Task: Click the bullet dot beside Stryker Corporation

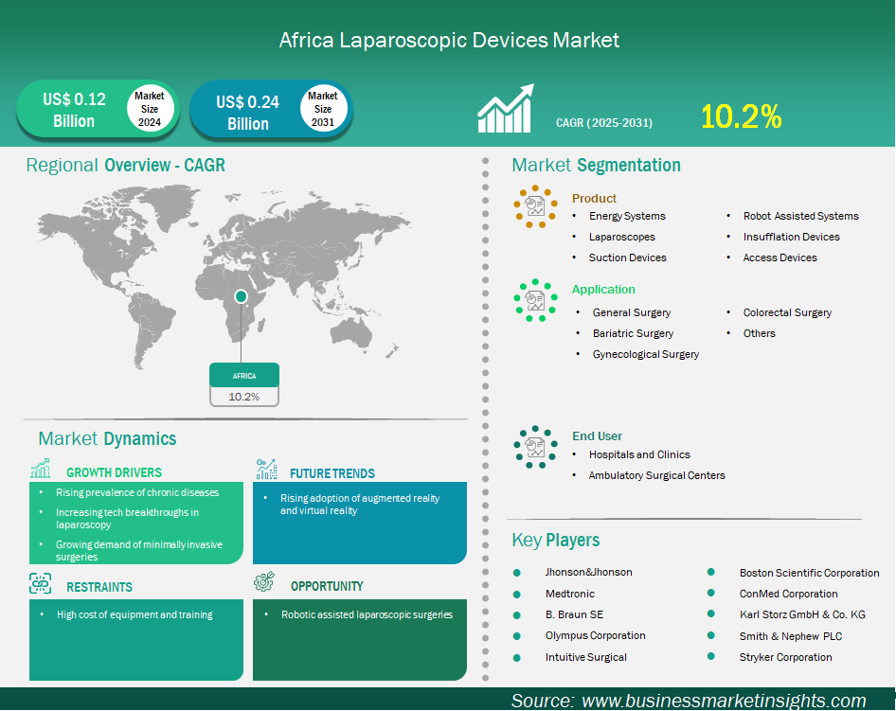Action: pos(711,657)
